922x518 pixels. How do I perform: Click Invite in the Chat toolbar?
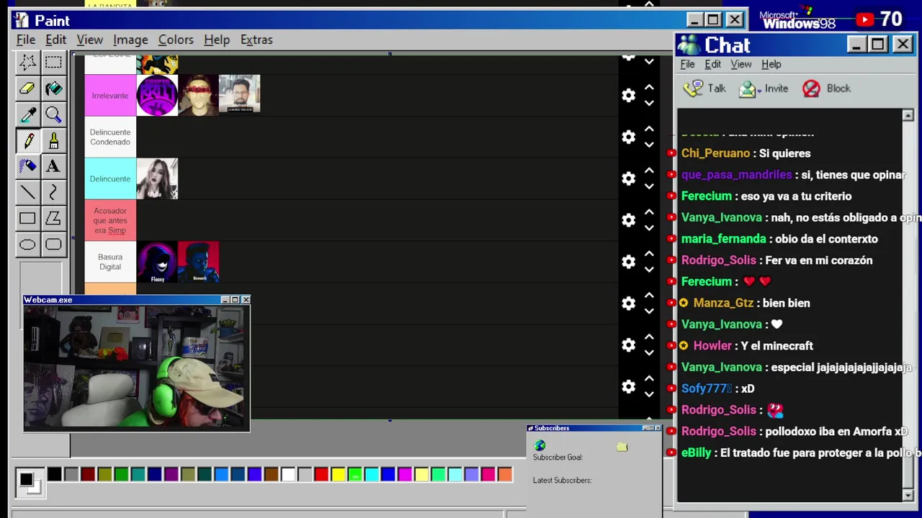764,88
